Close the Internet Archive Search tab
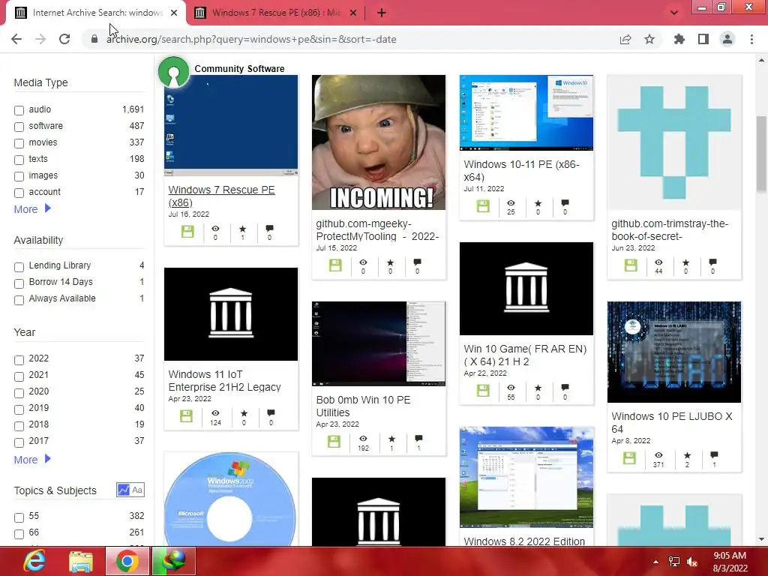Viewport: 768px width, 576px height. (174, 13)
